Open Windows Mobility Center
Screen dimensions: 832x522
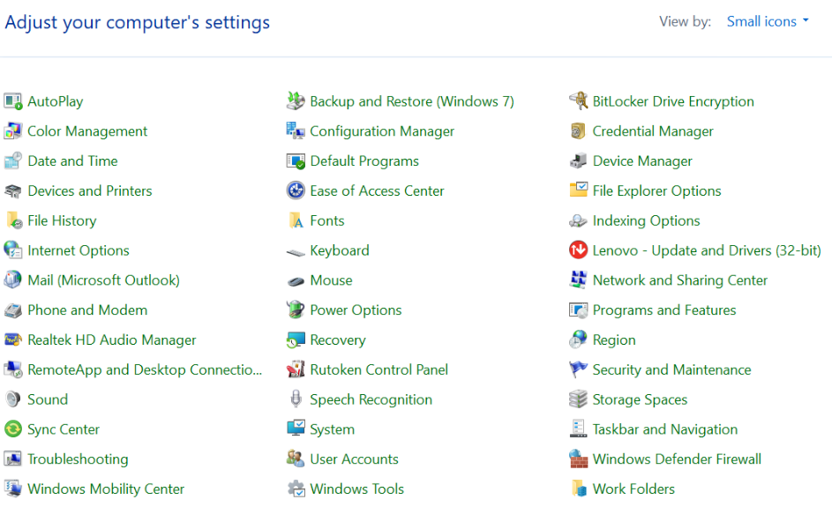pos(106,488)
